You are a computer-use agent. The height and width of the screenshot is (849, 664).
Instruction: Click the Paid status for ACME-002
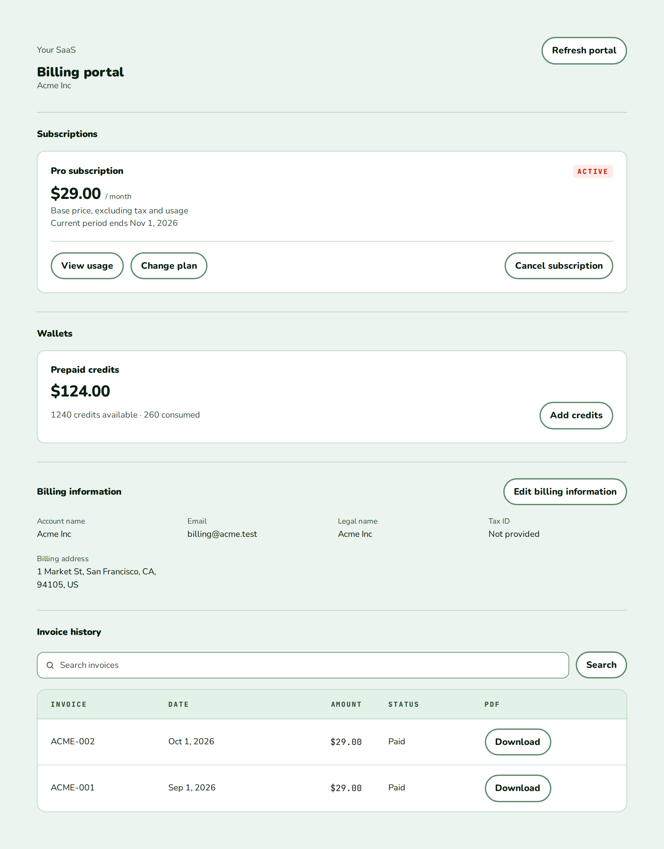pyautogui.click(x=397, y=742)
